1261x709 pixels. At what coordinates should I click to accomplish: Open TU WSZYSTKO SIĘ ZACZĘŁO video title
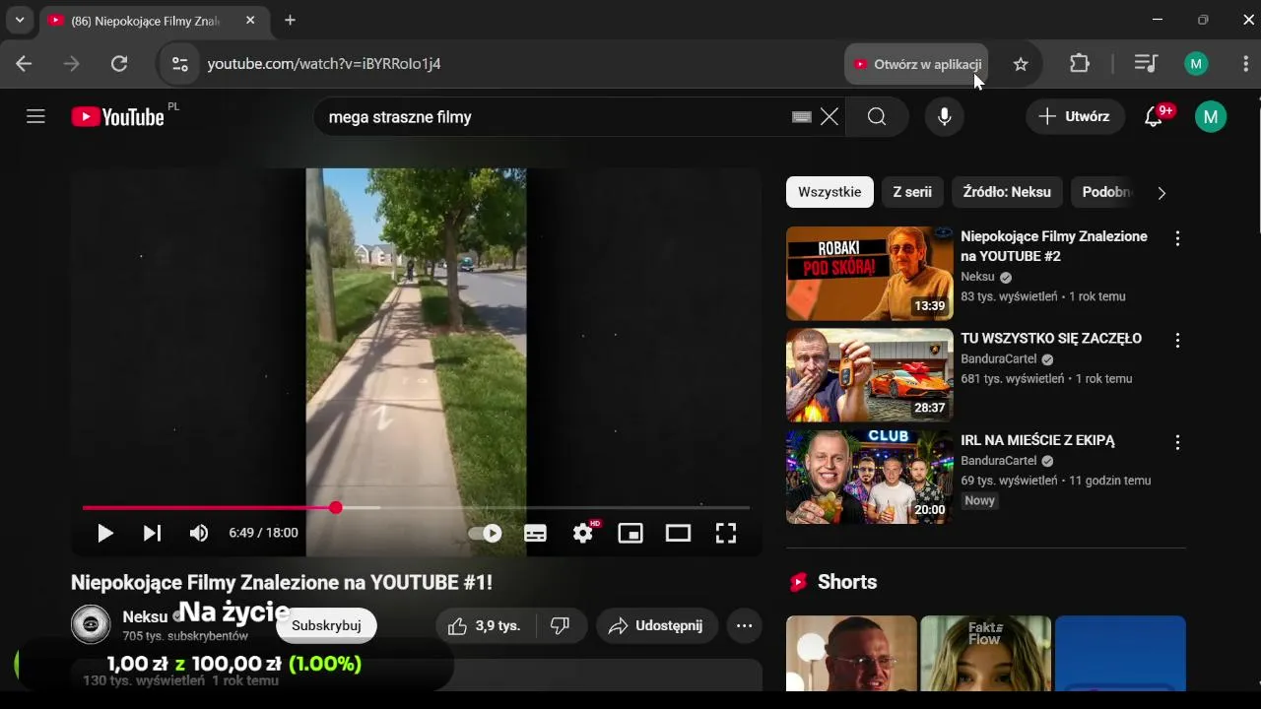click(x=1051, y=339)
